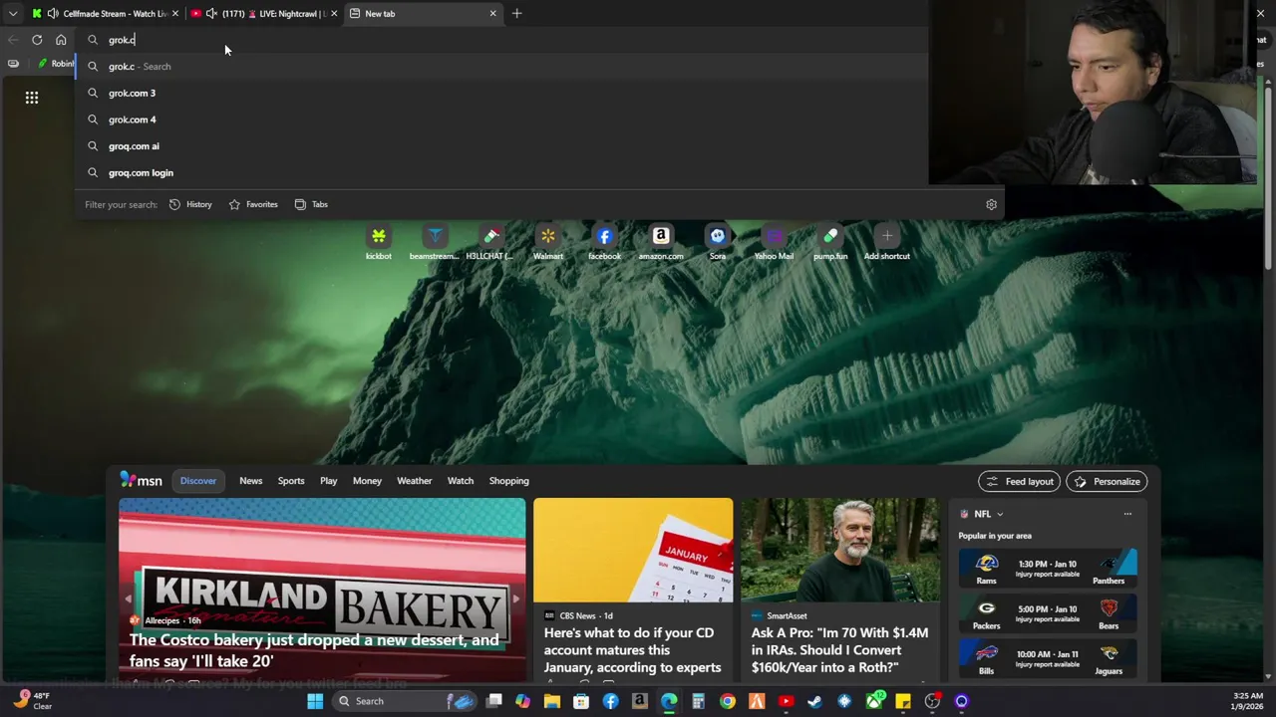Unmute the LIVE Nightcrawl YouTube tab

tap(211, 13)
